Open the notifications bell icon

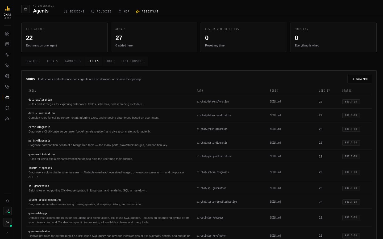(7, 201)
